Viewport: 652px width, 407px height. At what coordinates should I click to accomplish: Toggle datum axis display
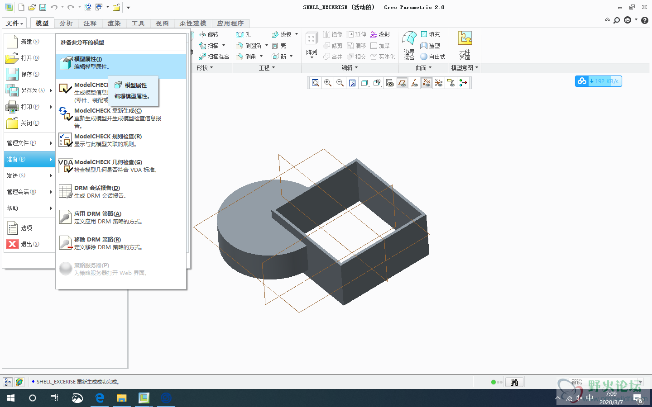[414, 83]
